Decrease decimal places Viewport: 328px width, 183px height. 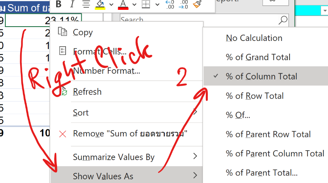(x=183, y=5)
